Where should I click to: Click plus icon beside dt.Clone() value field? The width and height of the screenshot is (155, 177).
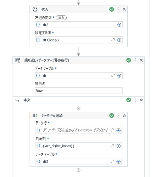point(119,40)
